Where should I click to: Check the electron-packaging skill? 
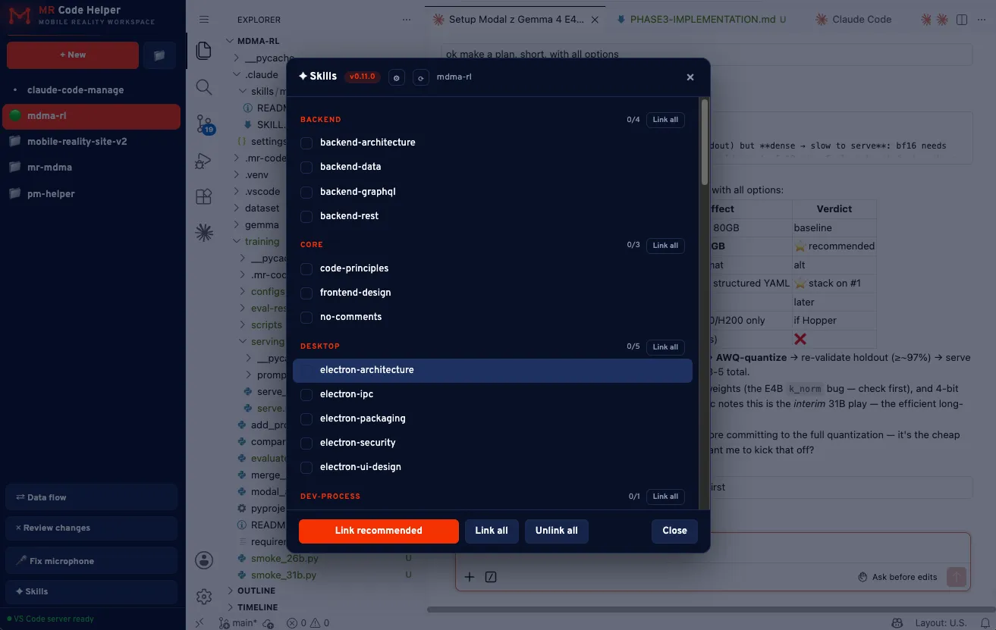[306, 419]
